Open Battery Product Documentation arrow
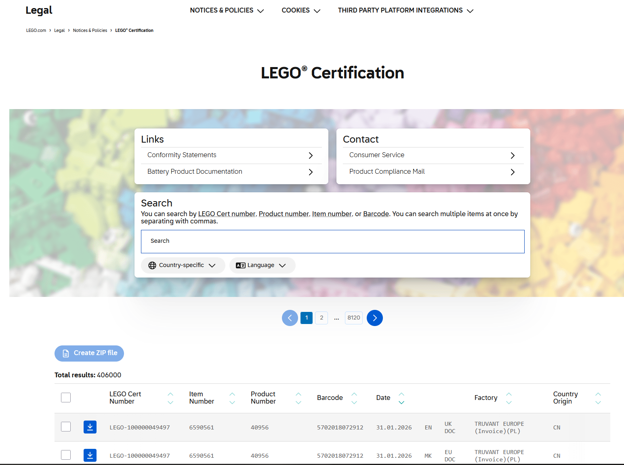The height and width of the screenshot is (465, 624). coord(311,172)
